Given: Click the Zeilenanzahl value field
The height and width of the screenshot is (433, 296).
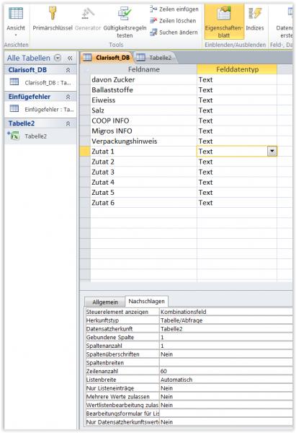Looking at the screenshot, I should pyautogui.click(x=225, y=371).
